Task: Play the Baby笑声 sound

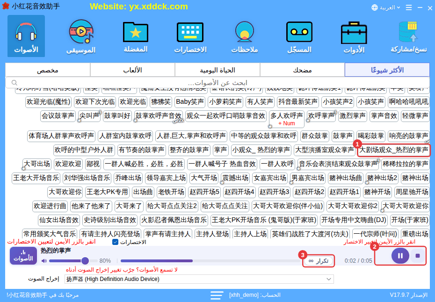Action: click(x=190, y=102)
